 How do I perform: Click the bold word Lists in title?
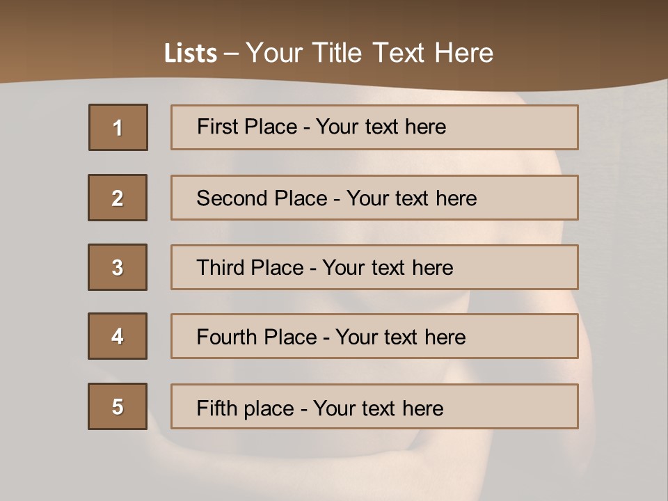[191, 53]
